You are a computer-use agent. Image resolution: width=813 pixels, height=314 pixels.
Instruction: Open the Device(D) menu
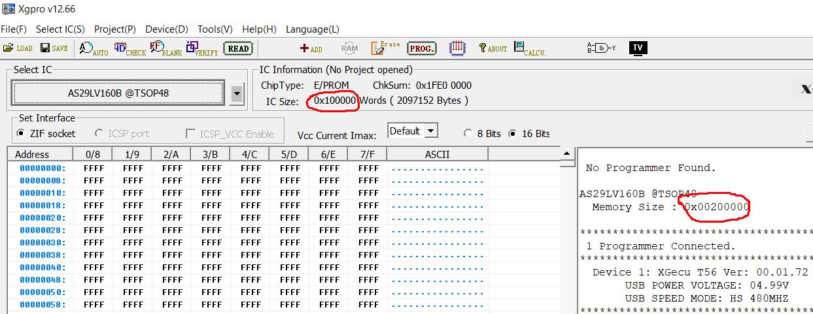[166, 29]
